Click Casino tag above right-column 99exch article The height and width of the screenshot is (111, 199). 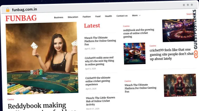point(128,81)
